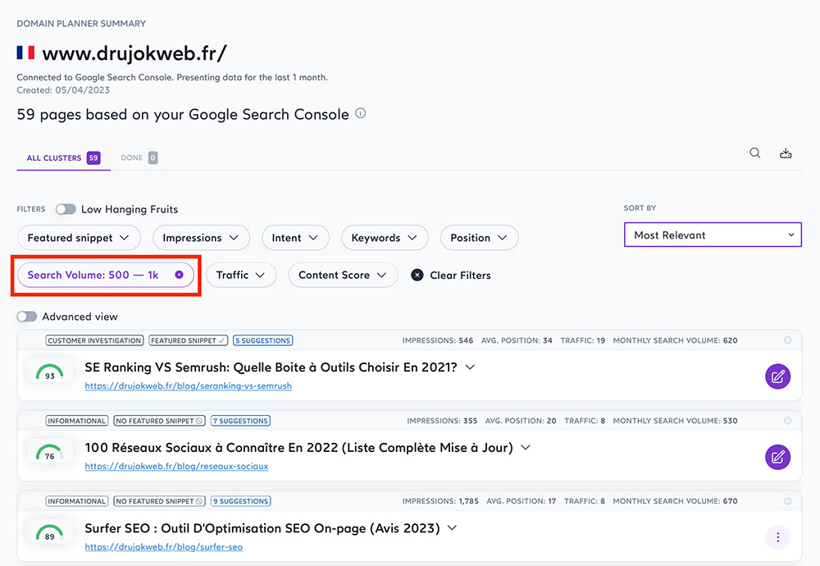Click Monthly Search Volume: 670 text
Viewport: 820px width, 566px height.
[x=675, y=501]
